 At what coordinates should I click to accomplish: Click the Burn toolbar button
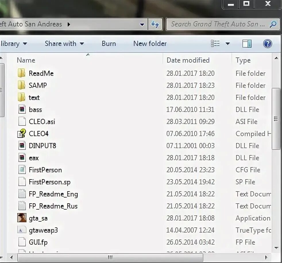pyautogui.click(x=109, y=44)
